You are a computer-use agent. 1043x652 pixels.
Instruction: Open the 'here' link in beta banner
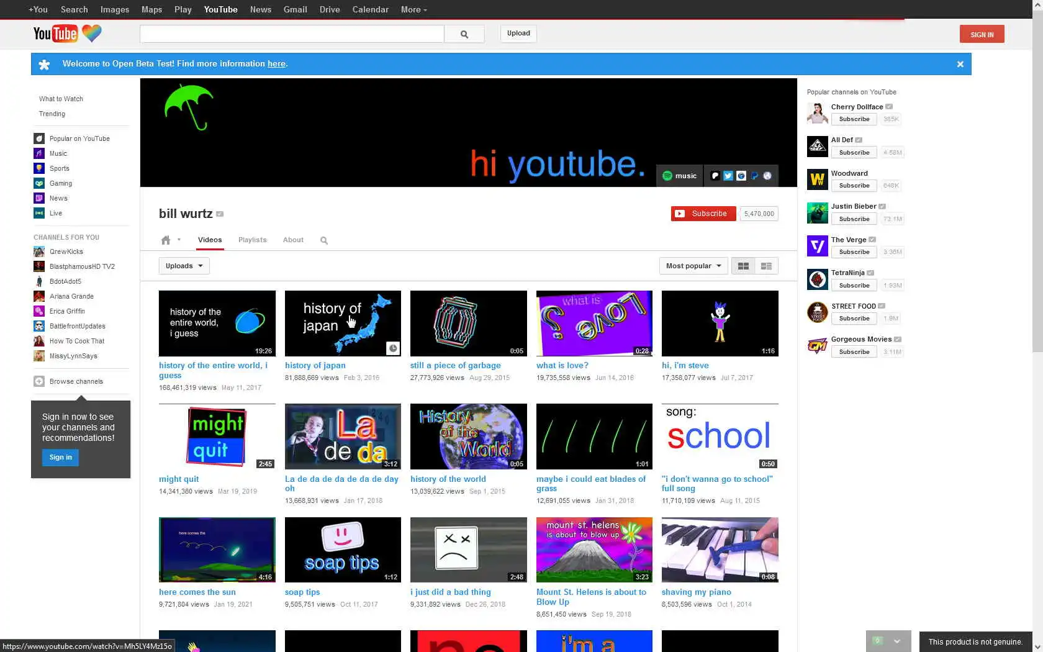tap(276, 64)
